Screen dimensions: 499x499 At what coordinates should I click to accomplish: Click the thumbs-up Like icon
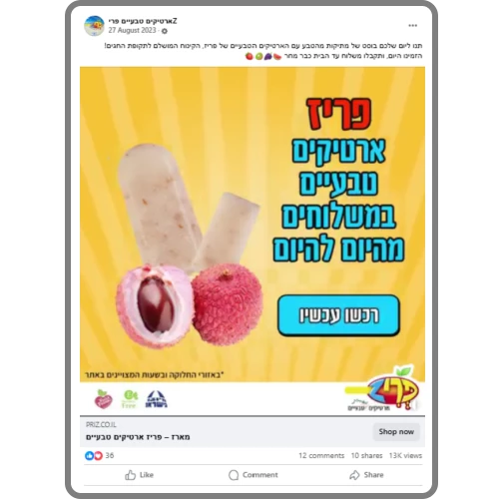pos(131,475)
